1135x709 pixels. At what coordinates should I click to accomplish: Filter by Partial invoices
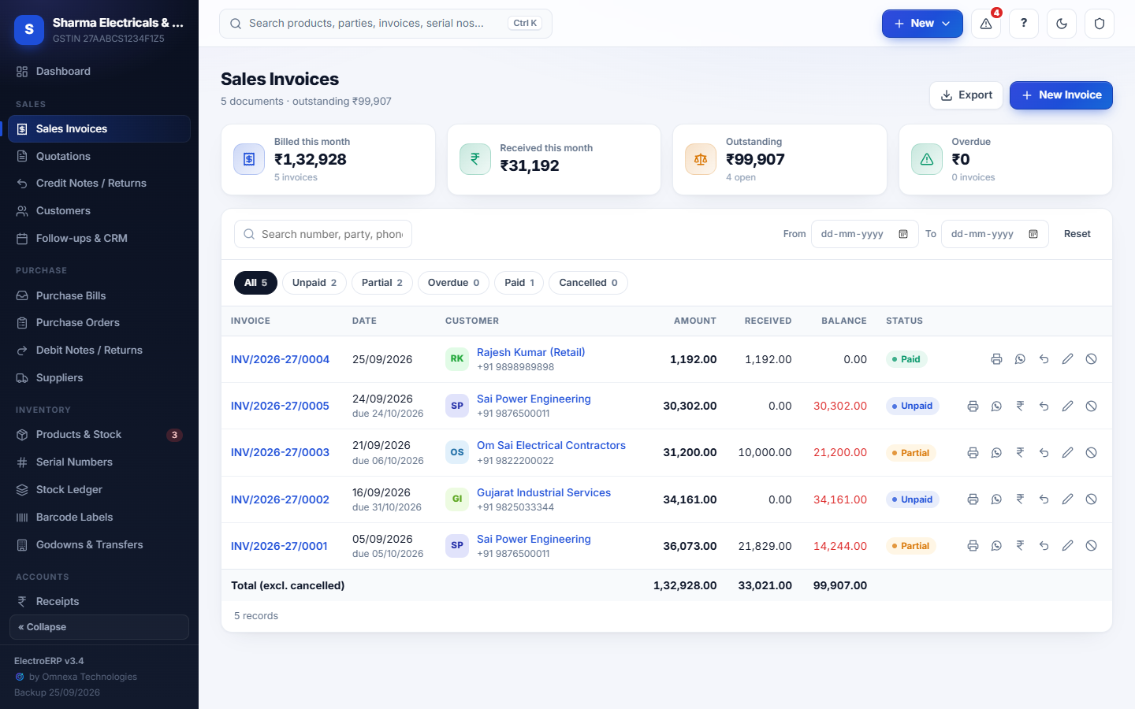[382, 283]
